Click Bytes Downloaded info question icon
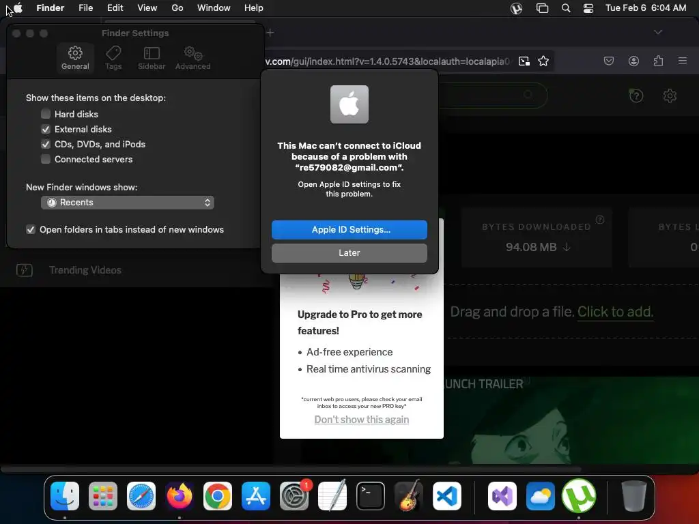 coord(600,220)
